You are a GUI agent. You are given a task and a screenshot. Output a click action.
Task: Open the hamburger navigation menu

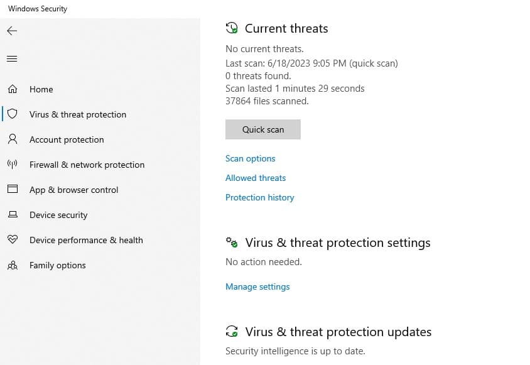tap(12, 59)
